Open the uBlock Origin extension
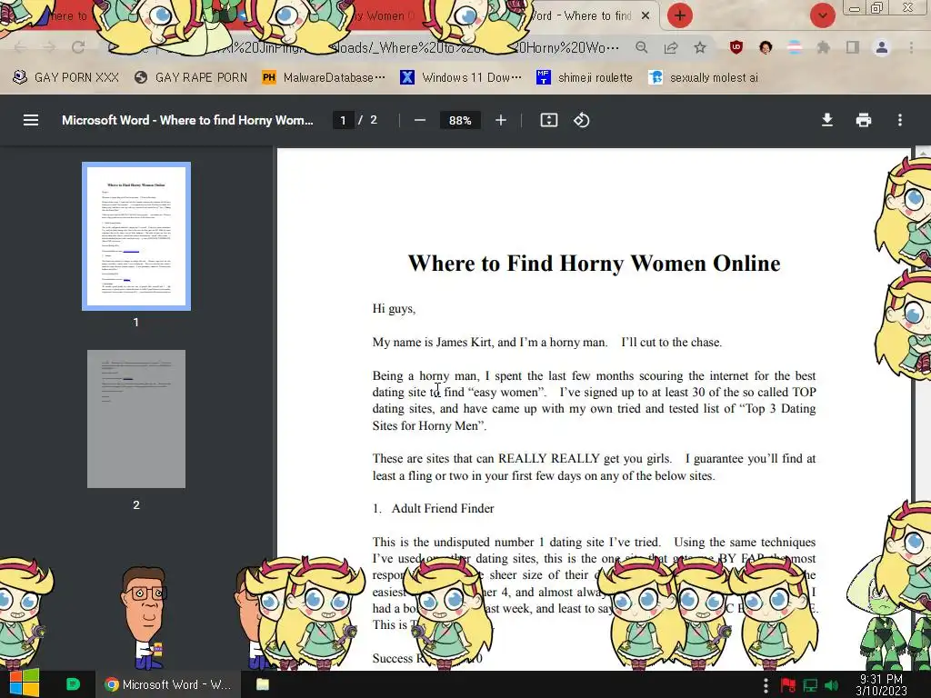 tap(736, 47)
